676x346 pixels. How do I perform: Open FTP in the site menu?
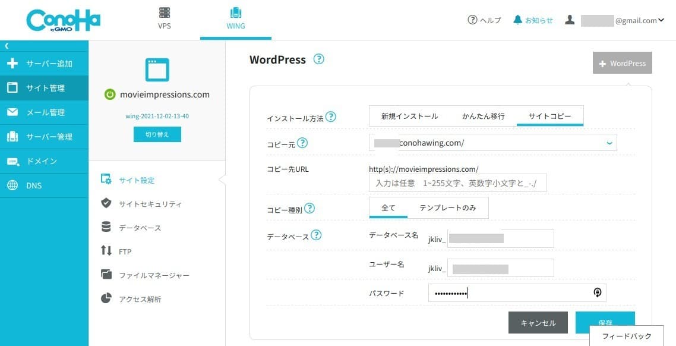125,251
